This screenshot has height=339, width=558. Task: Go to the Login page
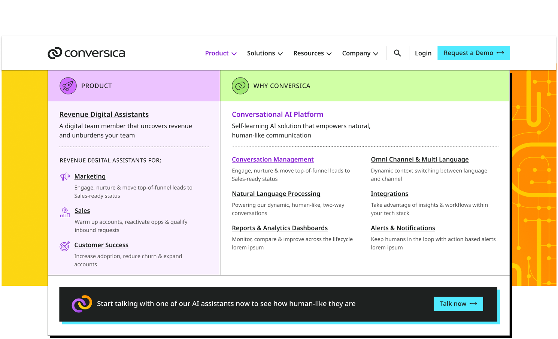pyautogui.click(x=423, y=53)
